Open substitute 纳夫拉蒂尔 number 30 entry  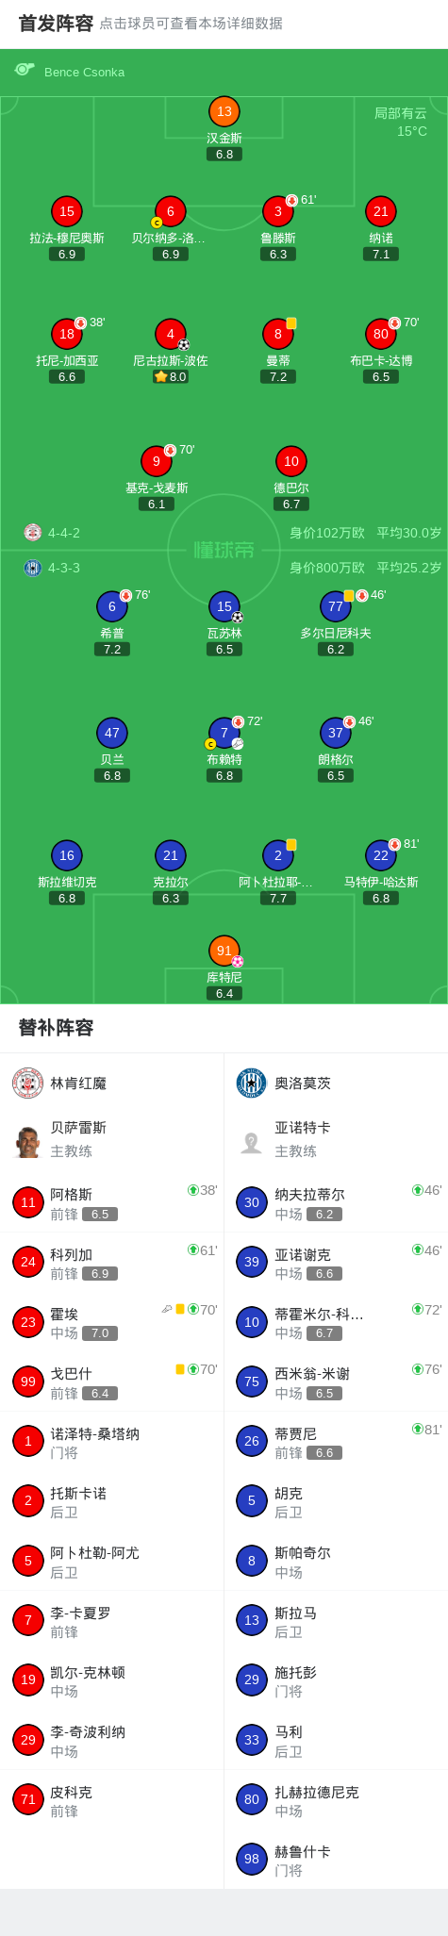(x=336, y=1202)
